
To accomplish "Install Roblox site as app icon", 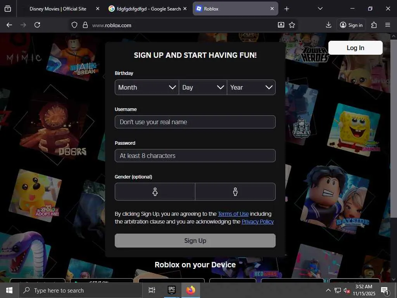I will [x=281, y=25].
